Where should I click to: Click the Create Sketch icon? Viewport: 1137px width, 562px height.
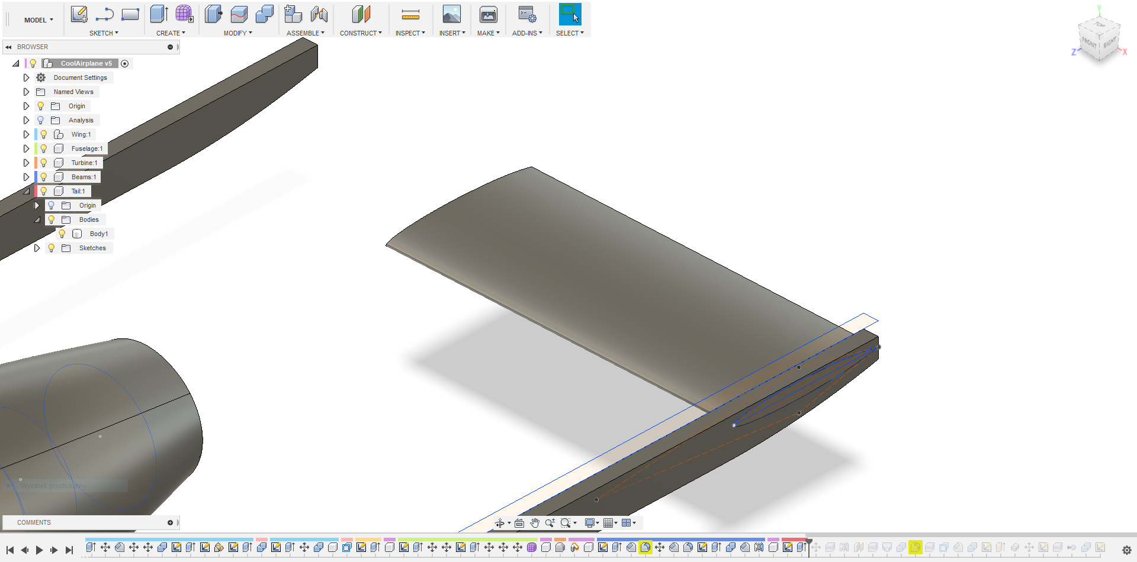[x=79, y=14]
